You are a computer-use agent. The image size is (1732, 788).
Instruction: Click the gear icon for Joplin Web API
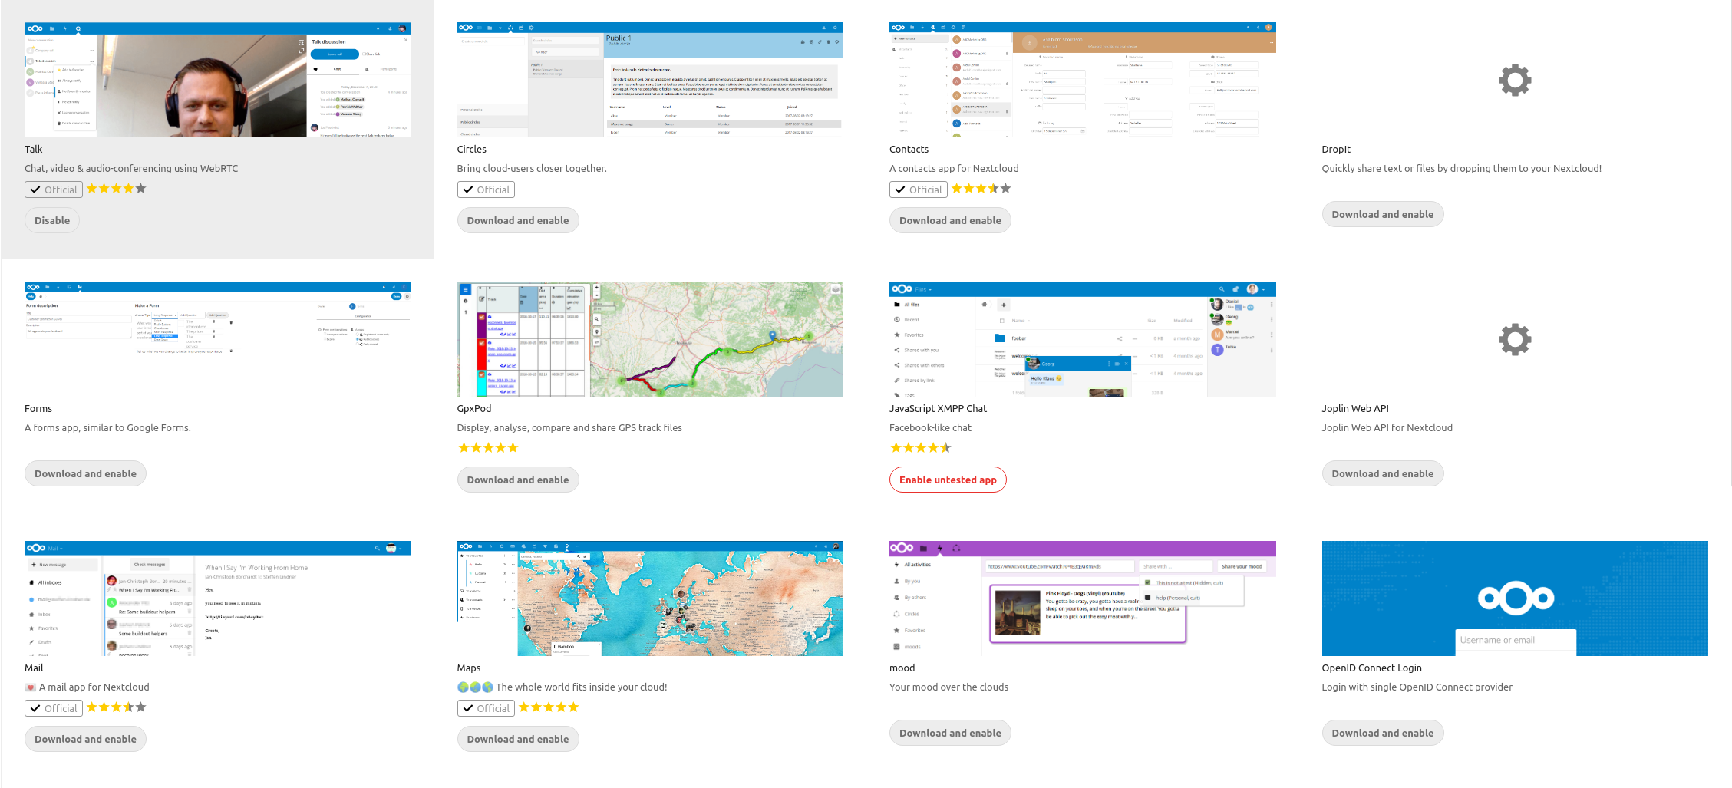1515,339
